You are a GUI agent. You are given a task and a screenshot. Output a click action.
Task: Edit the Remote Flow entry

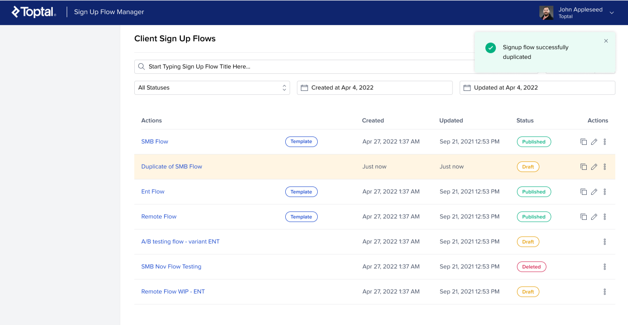[x=594, y=217]
